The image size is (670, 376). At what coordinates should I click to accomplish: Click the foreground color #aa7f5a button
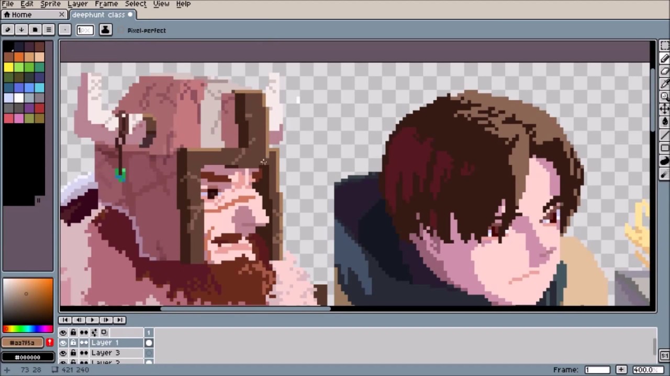tap(23, 343)
